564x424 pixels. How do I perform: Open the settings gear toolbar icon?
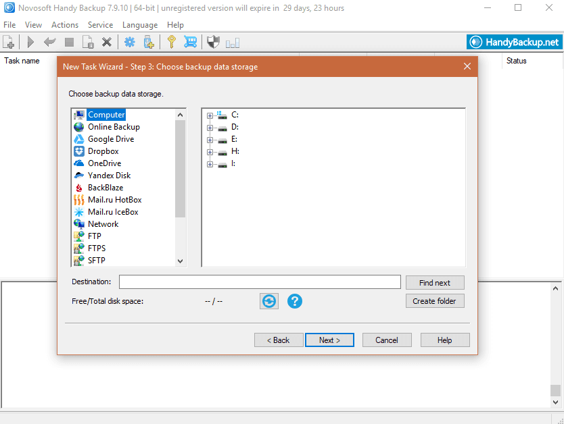click(x=130, y=43)
